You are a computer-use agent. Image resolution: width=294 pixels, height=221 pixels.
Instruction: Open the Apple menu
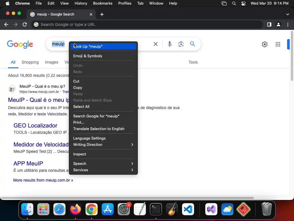pos(7,3)
